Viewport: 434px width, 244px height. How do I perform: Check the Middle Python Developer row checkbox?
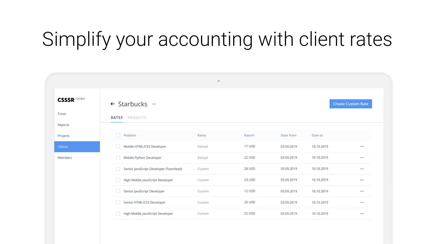pyautogui.click(x=118, y=158)
